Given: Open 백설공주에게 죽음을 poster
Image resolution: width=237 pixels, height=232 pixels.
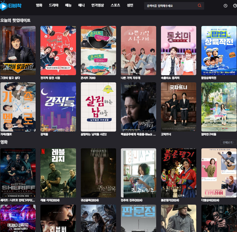Looking at the screenshot, I should (138, 107).
